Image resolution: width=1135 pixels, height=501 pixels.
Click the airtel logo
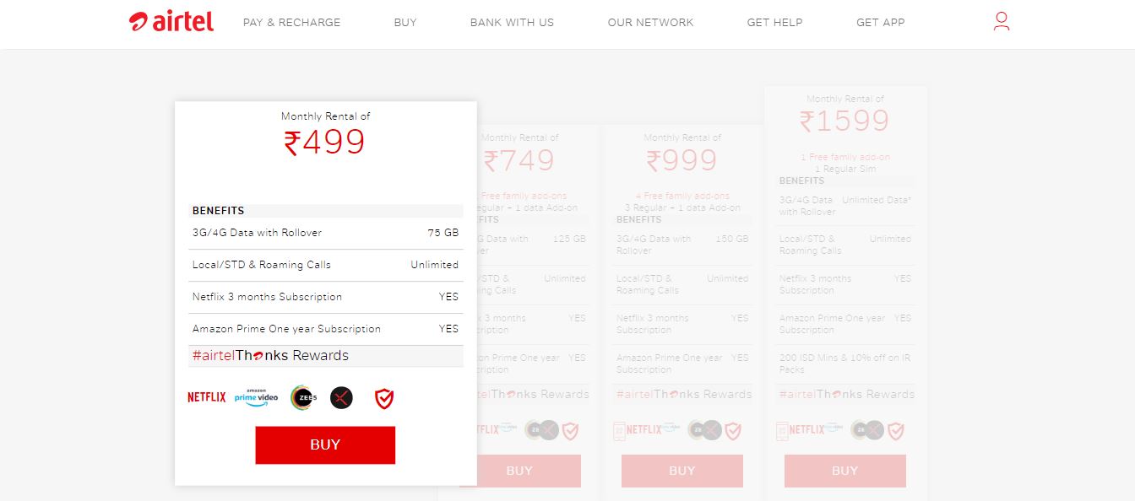171,22
